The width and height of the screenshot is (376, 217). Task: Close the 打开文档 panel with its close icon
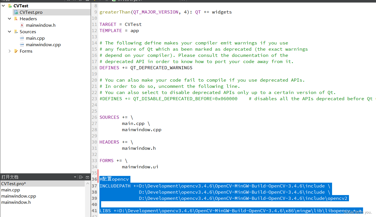(x=87, y=177)
